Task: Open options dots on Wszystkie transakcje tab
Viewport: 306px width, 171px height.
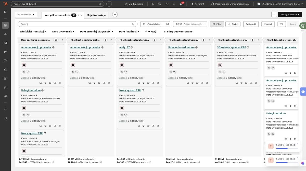Action: 78,15
